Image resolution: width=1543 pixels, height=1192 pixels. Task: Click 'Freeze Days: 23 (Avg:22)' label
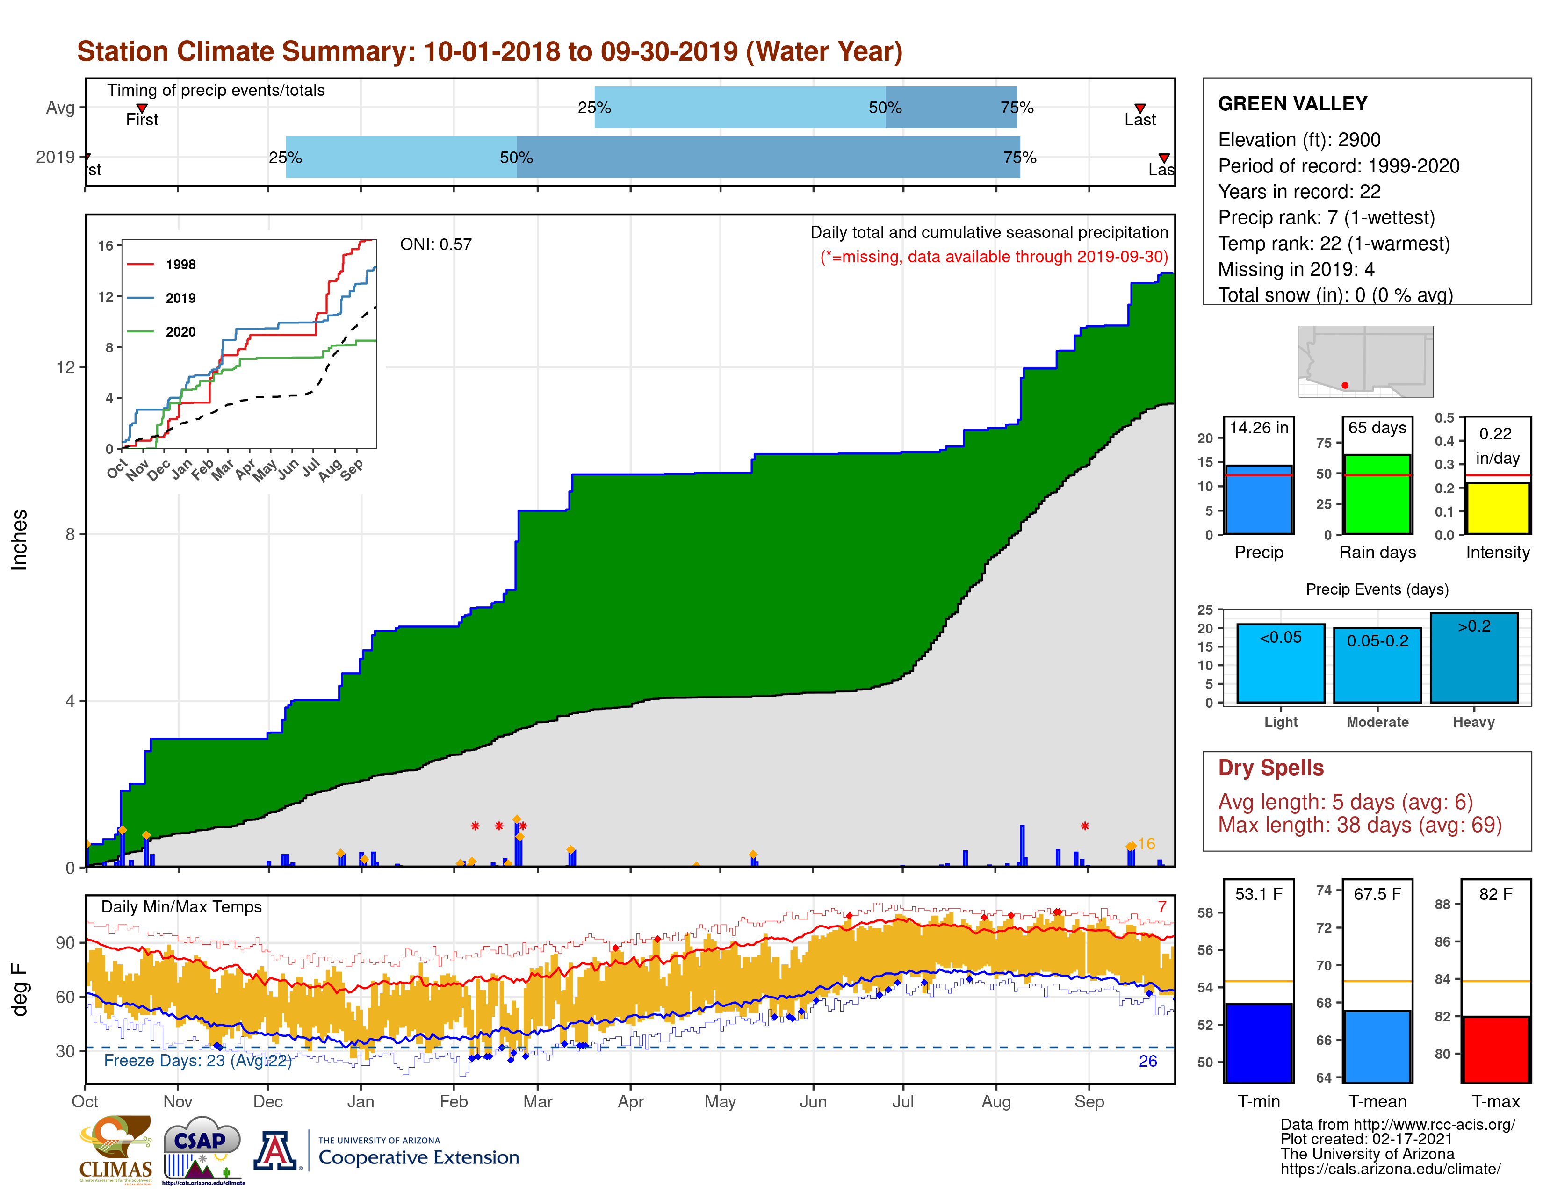(x=198, y=1061)
